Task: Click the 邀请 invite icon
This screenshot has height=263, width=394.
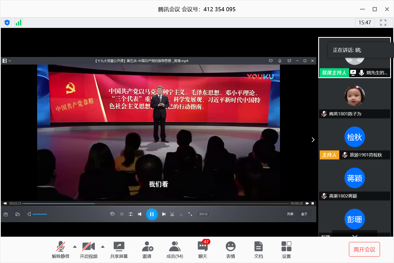Action: (147, 249)
